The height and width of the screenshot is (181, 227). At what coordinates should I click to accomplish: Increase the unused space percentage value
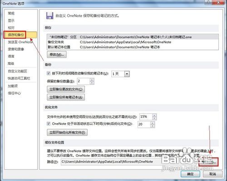click(154, 115)
